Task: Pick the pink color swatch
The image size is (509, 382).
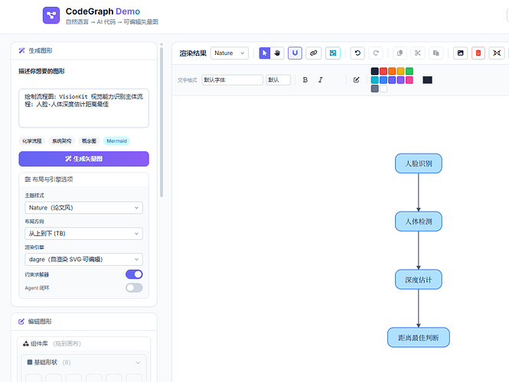Action: (x=409, y=80)
